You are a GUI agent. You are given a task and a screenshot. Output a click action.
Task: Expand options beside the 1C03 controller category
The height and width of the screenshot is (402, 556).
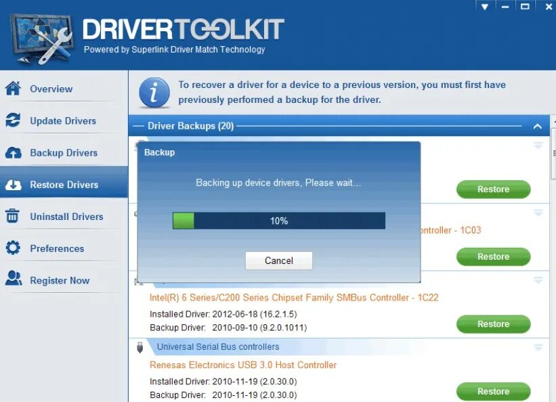pyautogui.click(x=538, y=213)
